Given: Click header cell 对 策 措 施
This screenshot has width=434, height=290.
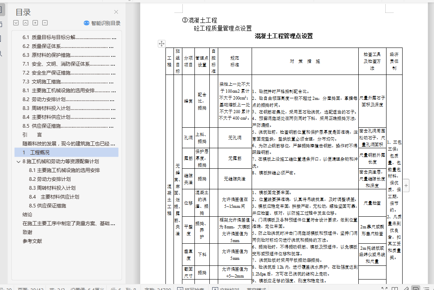Looking at the screenshot, I should pos(305,61).
